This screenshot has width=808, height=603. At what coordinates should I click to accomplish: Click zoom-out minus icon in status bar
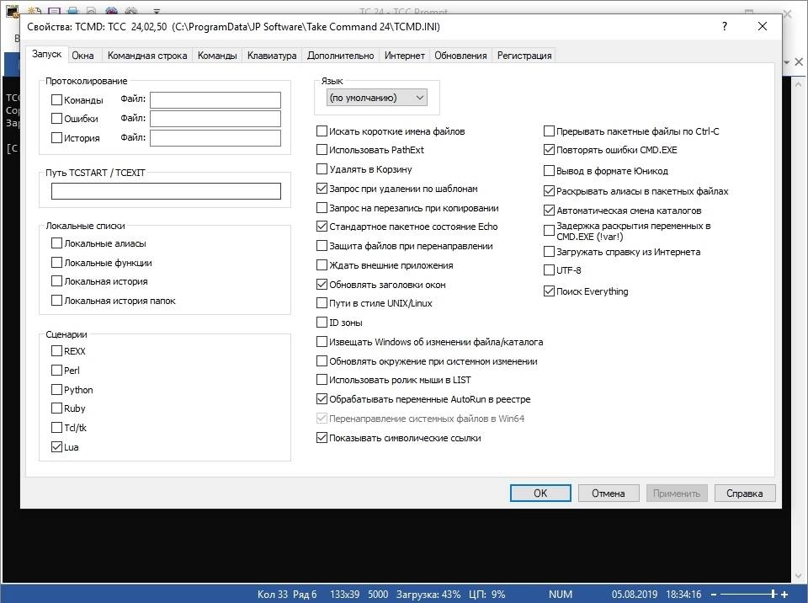coord(714,595)
